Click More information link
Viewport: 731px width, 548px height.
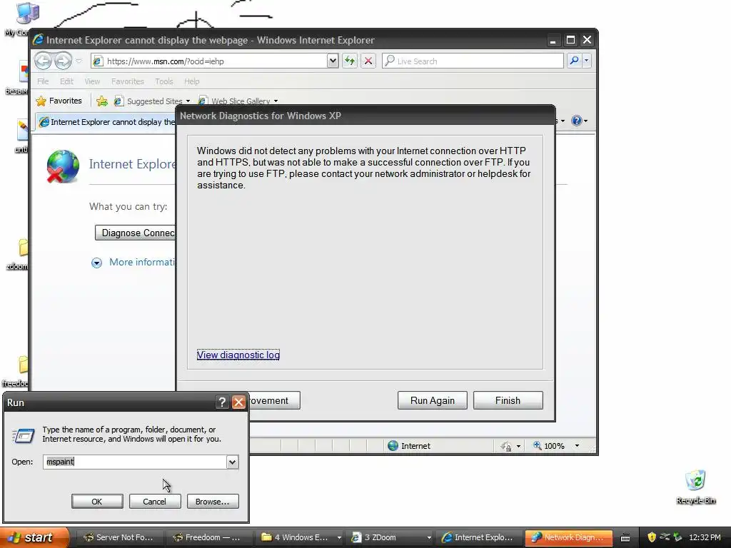point(142,262)
